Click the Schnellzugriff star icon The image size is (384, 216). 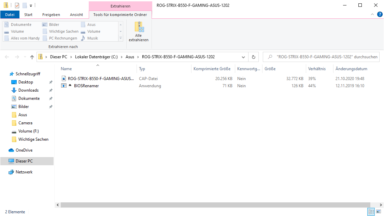point(11,74)
